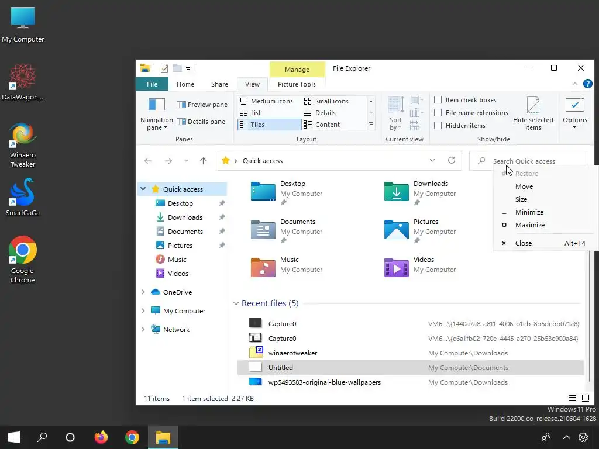Click the Search Quick access field
Viewport: 599px width, 449px height.
click(528, 161)
